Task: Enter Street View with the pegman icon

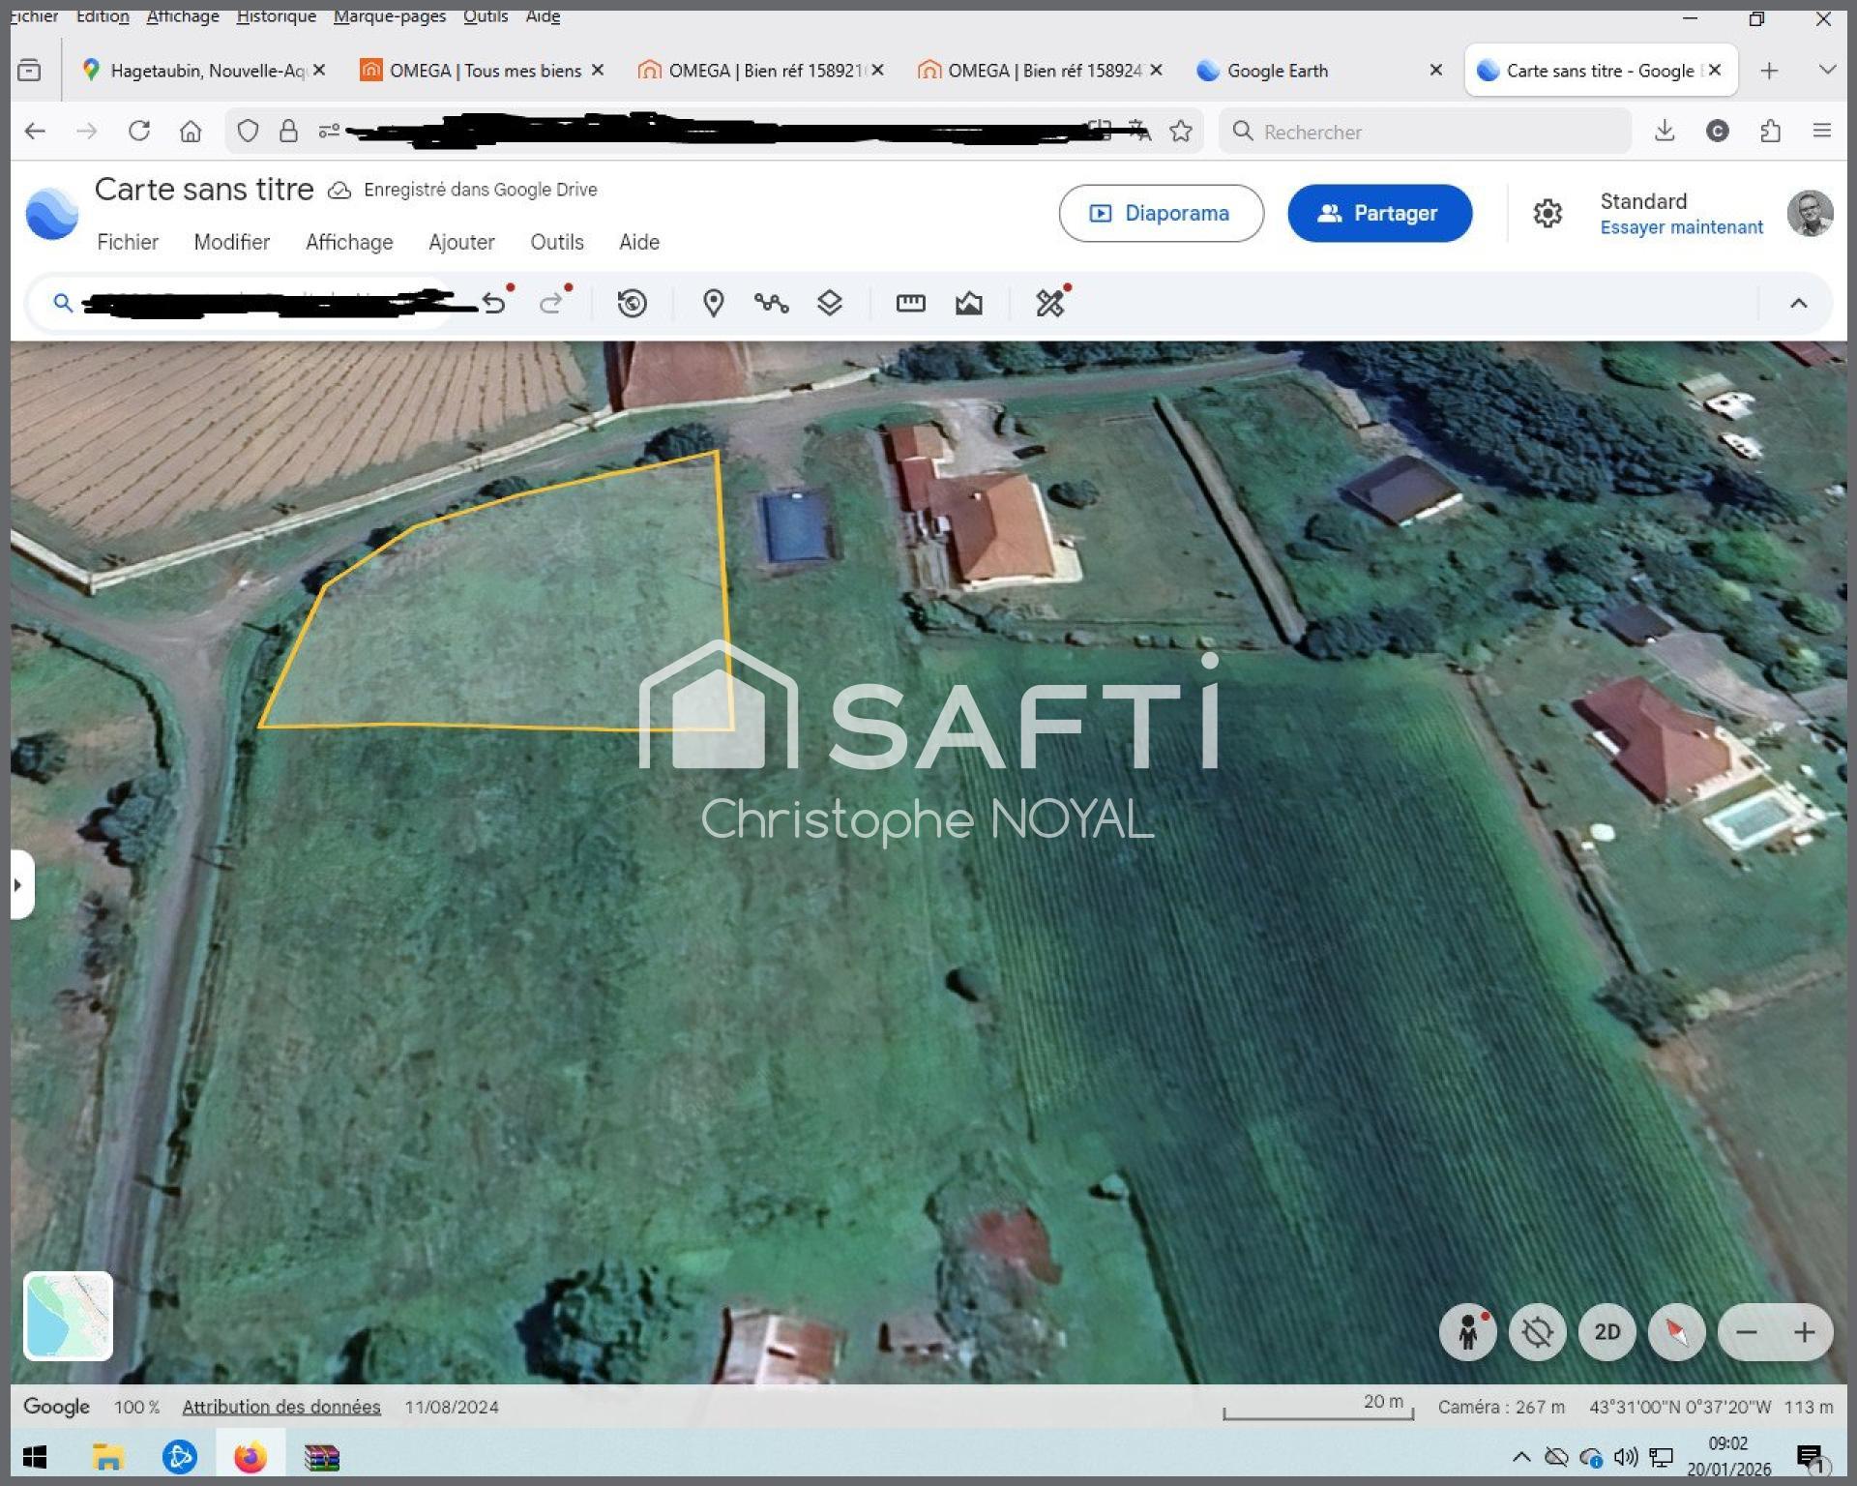Action: click(x=1467, y=1332)
